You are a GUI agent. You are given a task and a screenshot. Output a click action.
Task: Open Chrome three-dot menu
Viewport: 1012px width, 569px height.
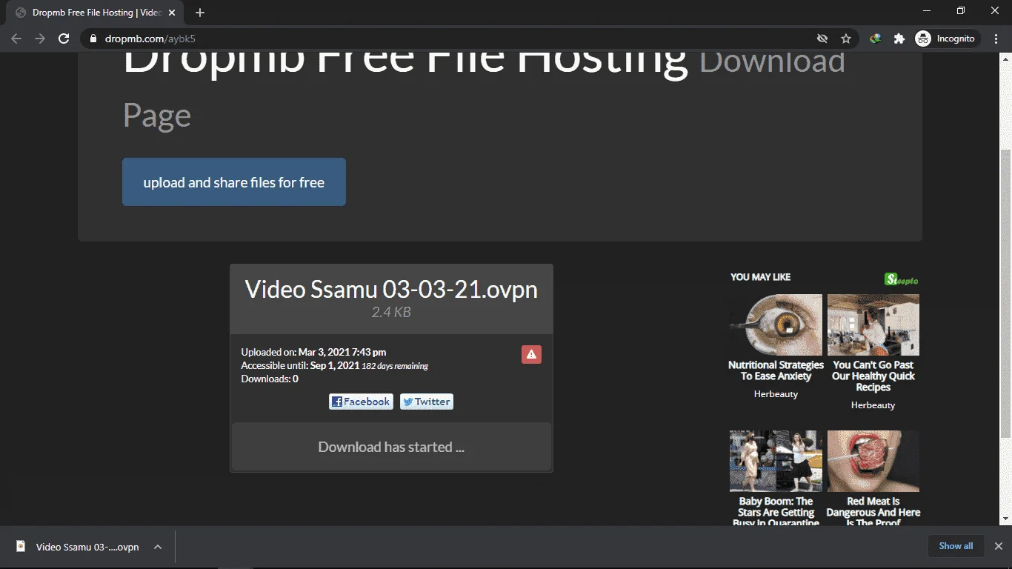[996, 39]
